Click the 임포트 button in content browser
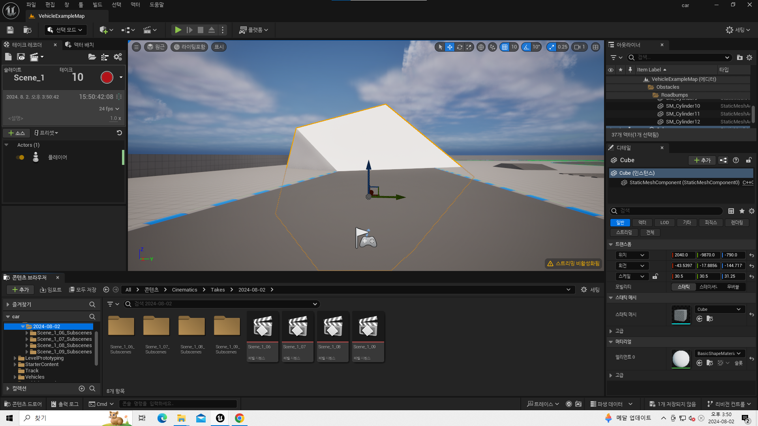Viewport: 758px width, 426px height. point(51,290)
